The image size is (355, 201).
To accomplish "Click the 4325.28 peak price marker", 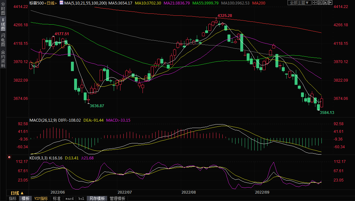I will tap(225, 16).
